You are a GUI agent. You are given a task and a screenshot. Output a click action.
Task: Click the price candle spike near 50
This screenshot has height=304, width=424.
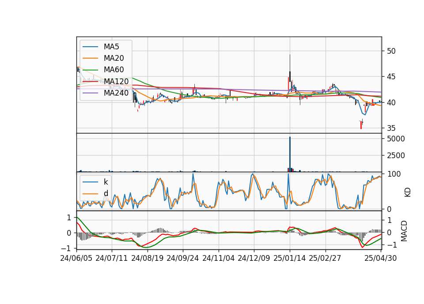[x=290, y=68]
